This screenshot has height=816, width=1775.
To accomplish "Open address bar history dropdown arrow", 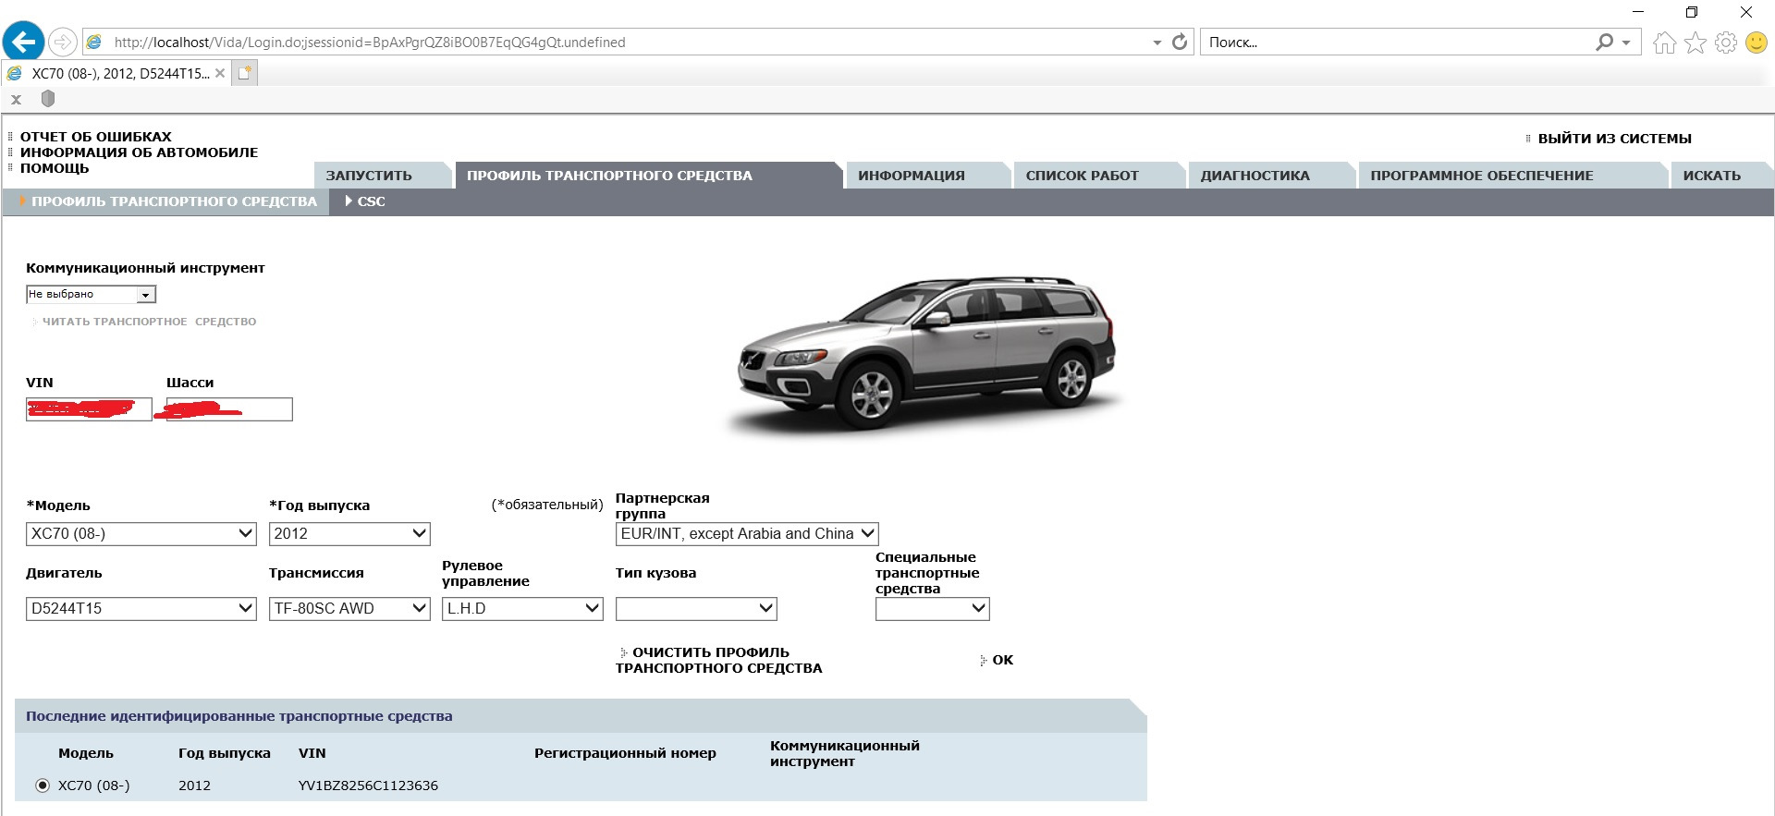I will (x=1157, y=43).
